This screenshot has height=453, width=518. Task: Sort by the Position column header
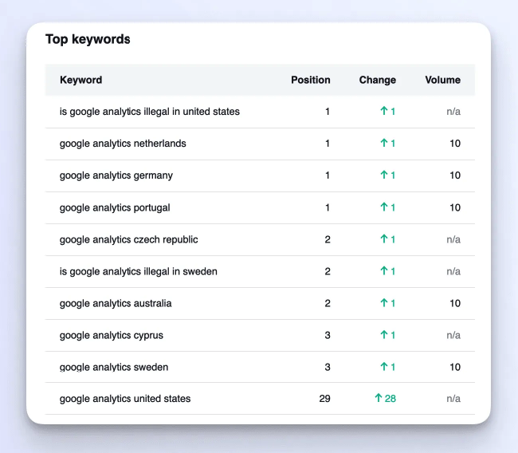point(310,80)
